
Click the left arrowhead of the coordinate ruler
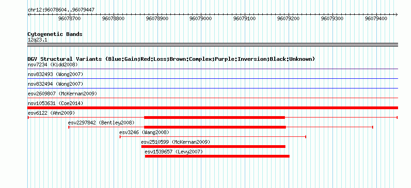point(29,14)
